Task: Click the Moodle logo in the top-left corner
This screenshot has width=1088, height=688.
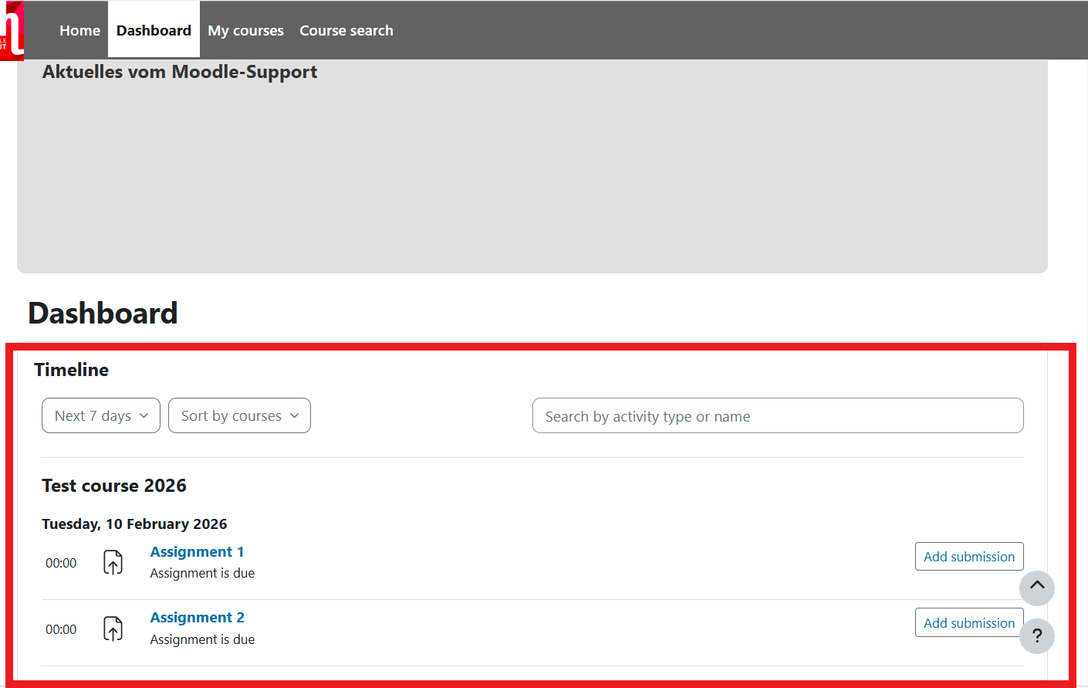Action: [x=12, y=31]
